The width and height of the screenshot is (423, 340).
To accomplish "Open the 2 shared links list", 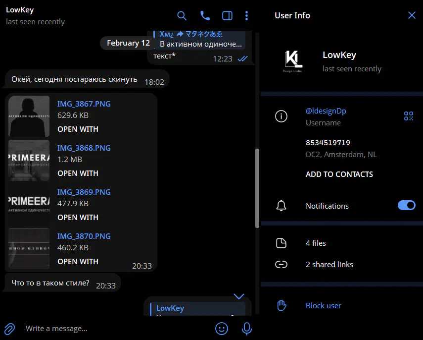I will pyautogui.click(x=329, y=265).
